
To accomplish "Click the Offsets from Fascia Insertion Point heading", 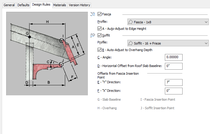I will (118, 76).
